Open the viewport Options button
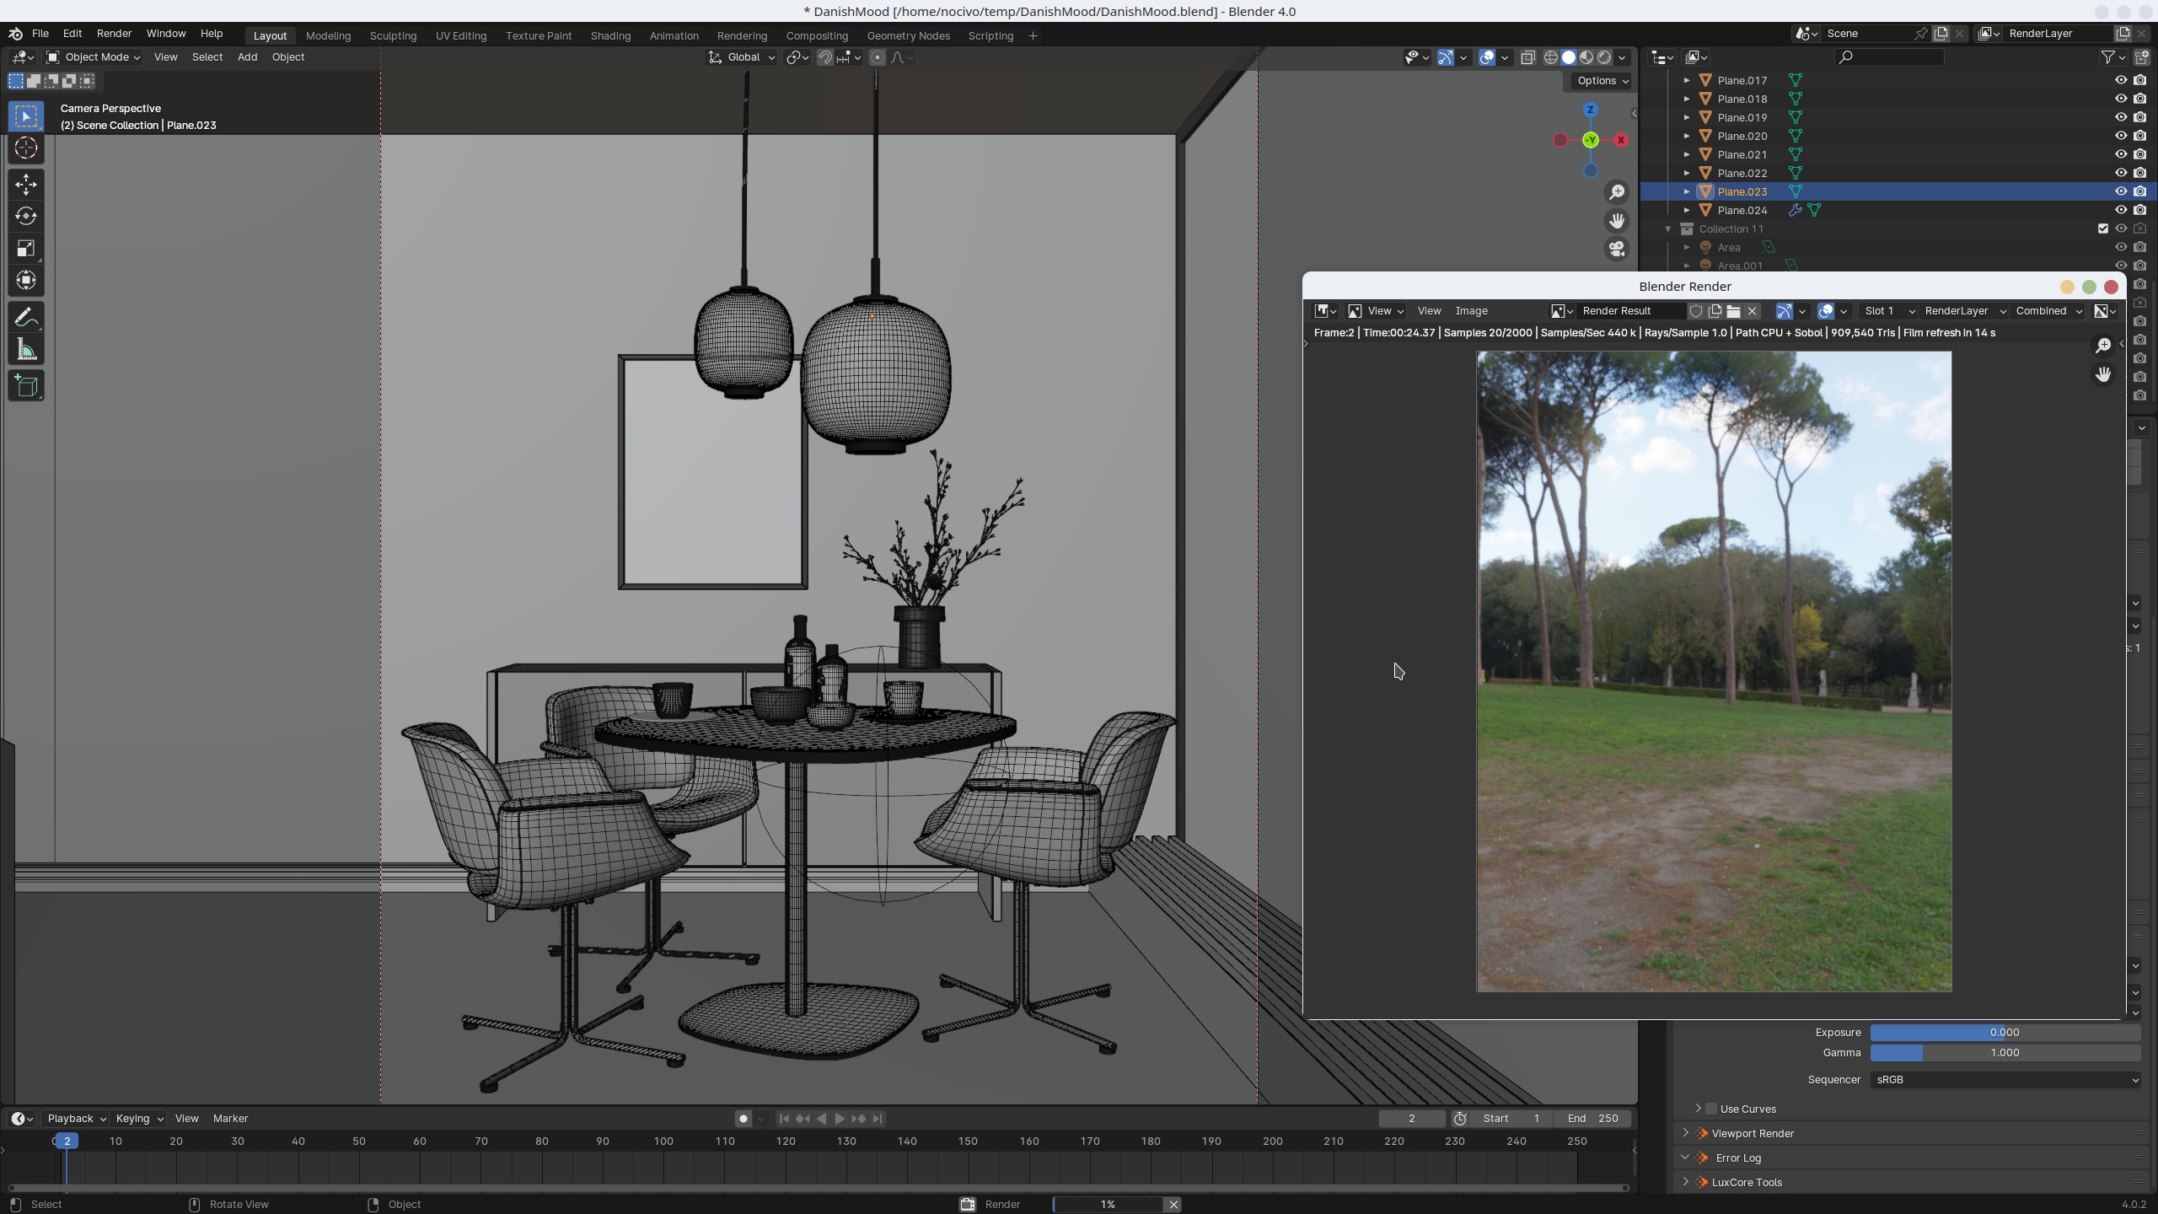 pos(1602,81)
